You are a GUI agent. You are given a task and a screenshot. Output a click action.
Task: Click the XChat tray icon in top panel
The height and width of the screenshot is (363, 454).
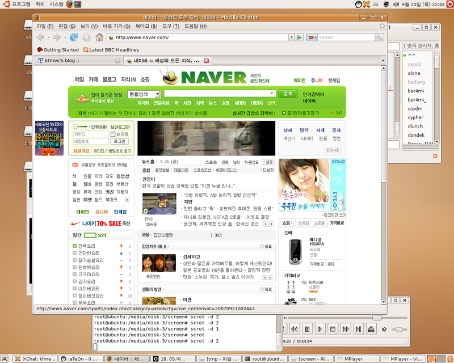(x=367, y=4)
